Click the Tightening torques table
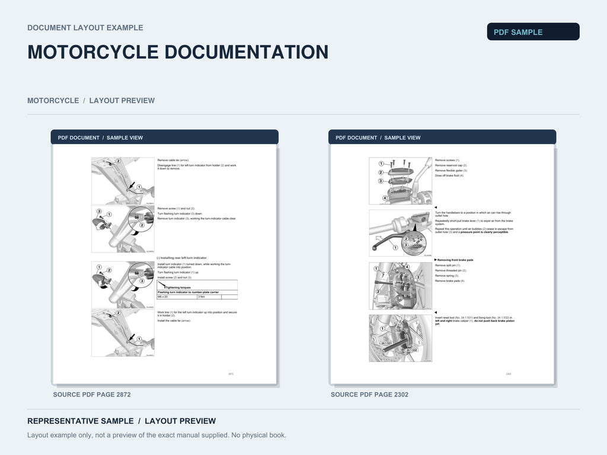Screen dimensions: 607x455 click(197, 290)
